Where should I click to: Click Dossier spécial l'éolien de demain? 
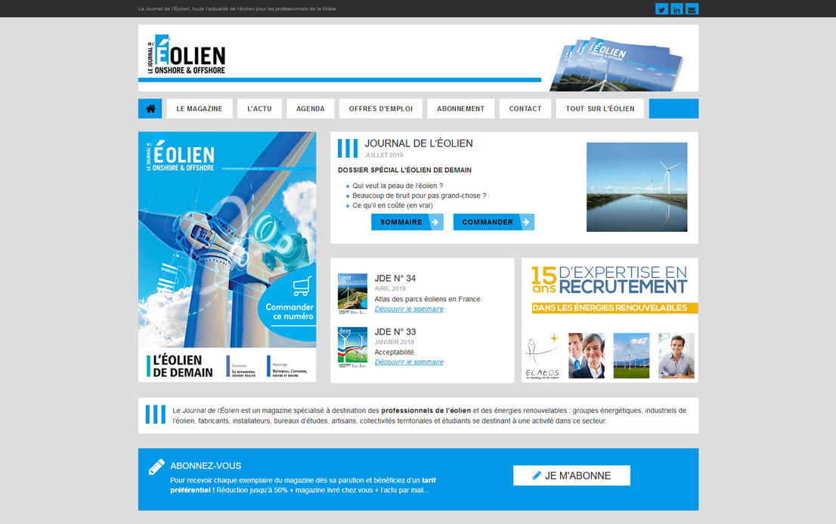tap(404, 171)
